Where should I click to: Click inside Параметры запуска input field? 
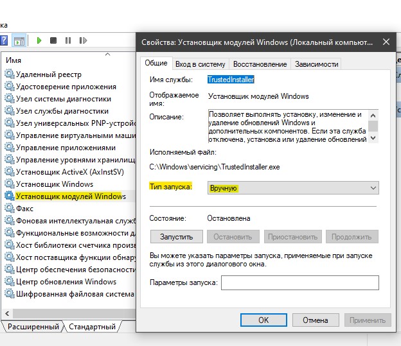click(299, 282)
